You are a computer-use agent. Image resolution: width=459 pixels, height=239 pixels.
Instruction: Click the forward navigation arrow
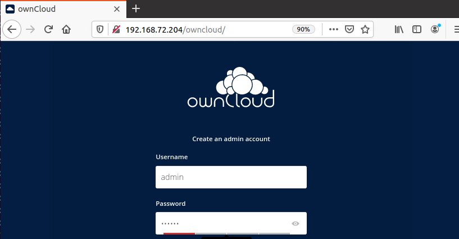pos(30,29)
